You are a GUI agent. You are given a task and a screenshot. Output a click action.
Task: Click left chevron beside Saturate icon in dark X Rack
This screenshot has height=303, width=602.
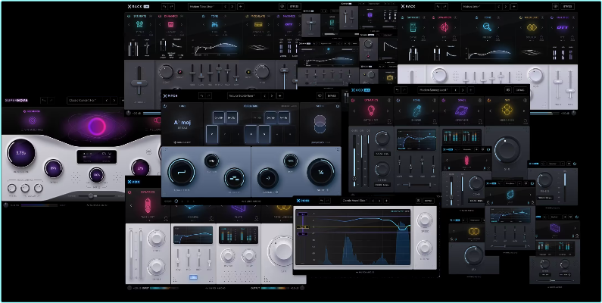pos(129,25)
